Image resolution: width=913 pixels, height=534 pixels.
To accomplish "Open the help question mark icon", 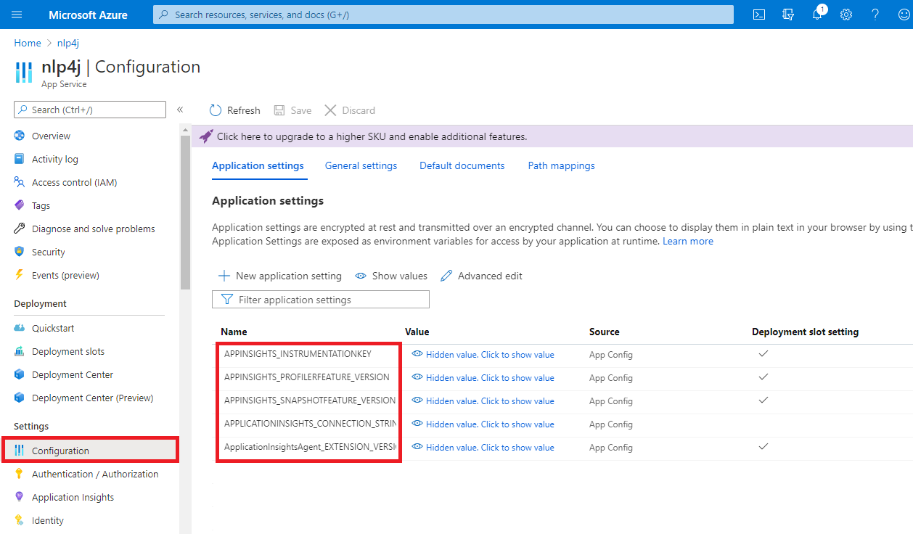I will click(875, 15).
